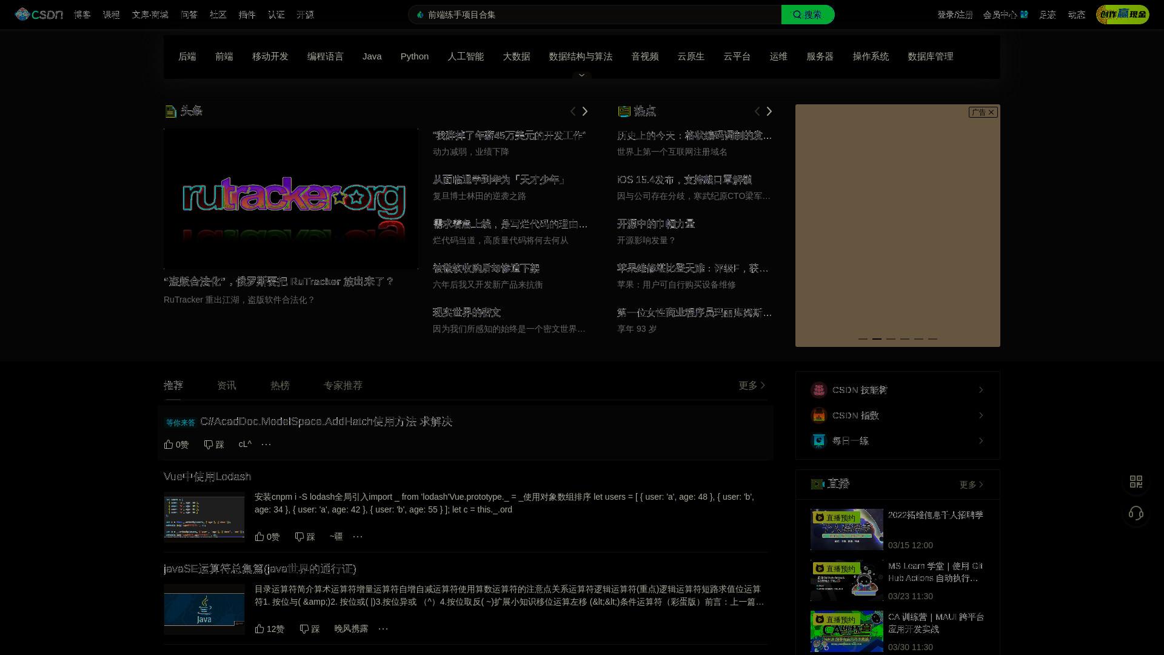
Task: Click 登录/注册 link
Action: coord(955,15)
